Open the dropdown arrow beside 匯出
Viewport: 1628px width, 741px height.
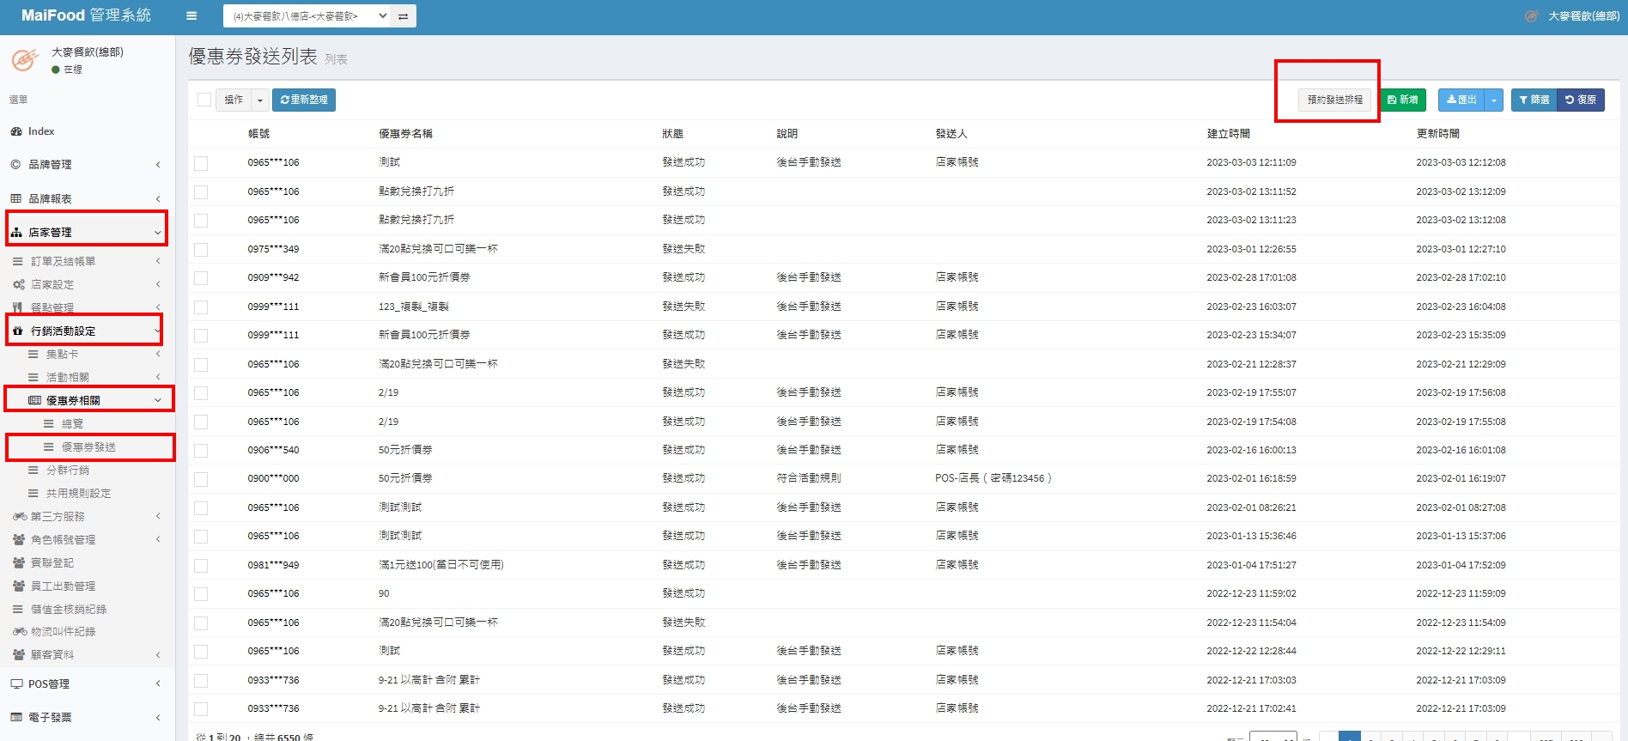pyautogui.click(x=1494, y=100)
